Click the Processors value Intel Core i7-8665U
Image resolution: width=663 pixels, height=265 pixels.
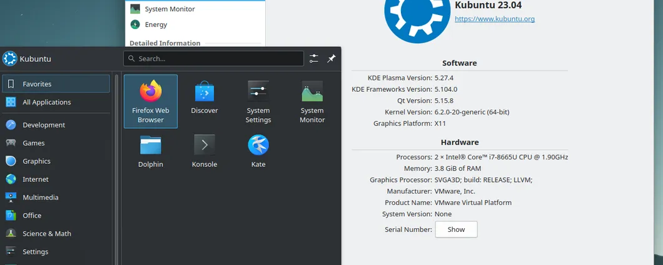click(501, 157)
